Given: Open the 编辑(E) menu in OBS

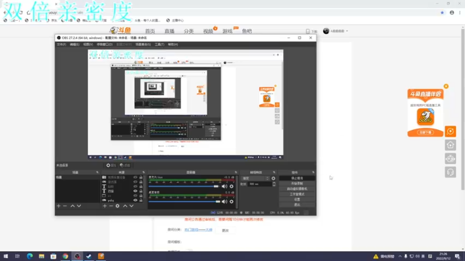Looking at the screenshot, I should 74,45.
